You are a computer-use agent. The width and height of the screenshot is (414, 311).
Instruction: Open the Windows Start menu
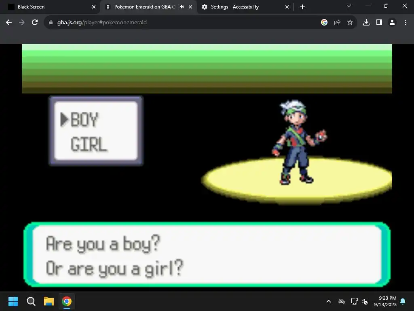pos(13,301)
